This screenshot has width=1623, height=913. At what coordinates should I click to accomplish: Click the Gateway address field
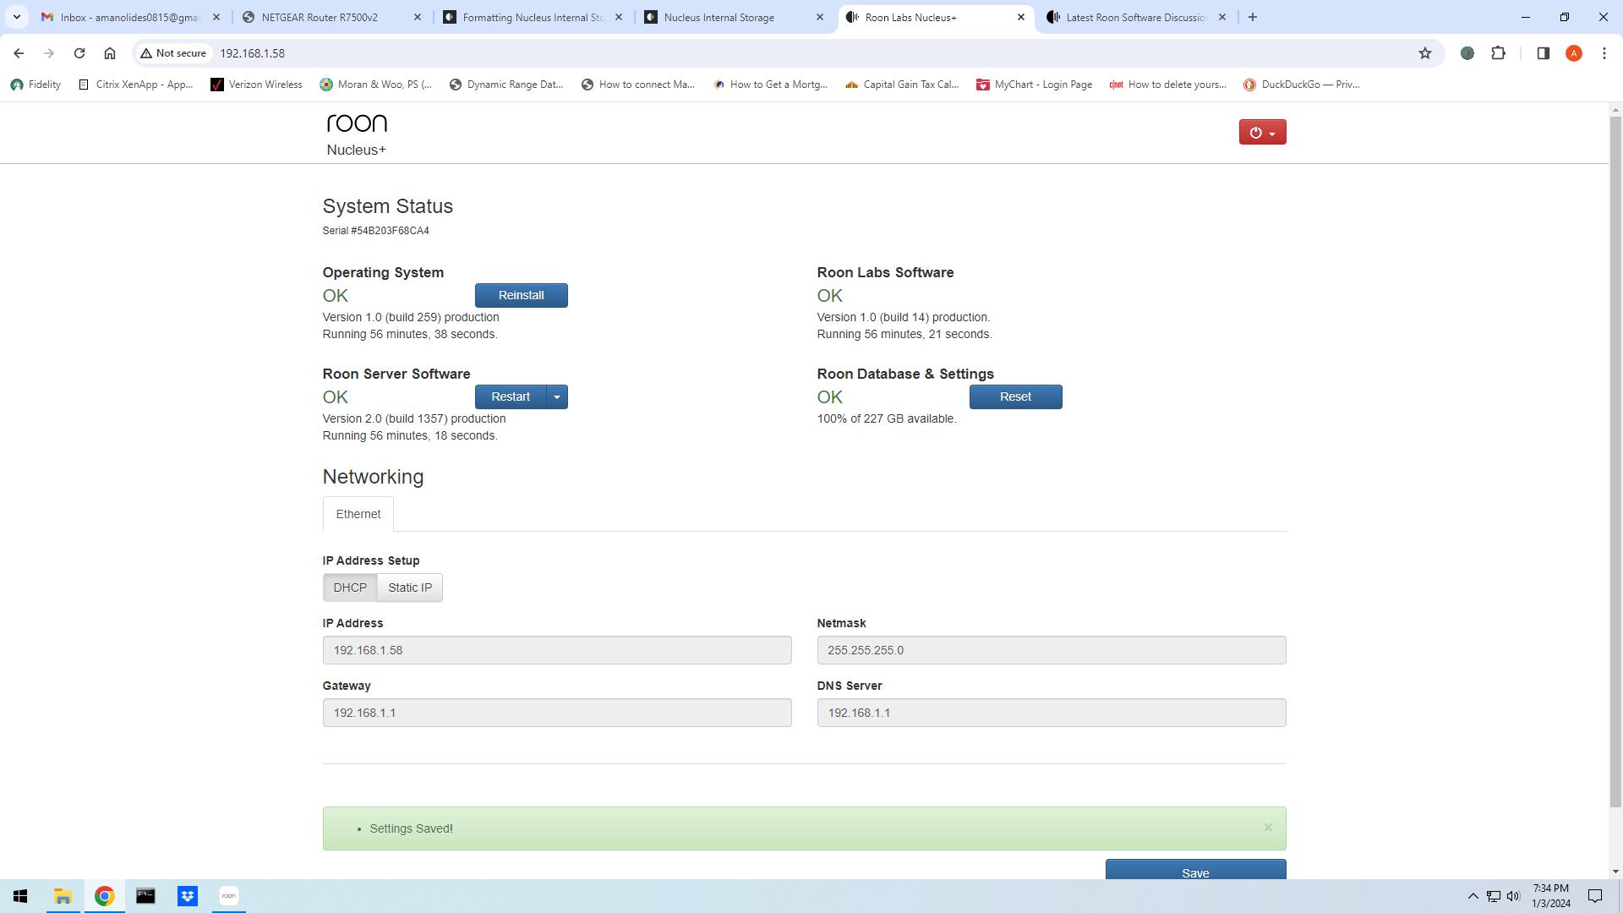557,713
